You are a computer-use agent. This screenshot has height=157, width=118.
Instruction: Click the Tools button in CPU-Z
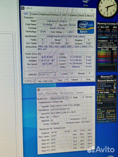tap(60, 80)
